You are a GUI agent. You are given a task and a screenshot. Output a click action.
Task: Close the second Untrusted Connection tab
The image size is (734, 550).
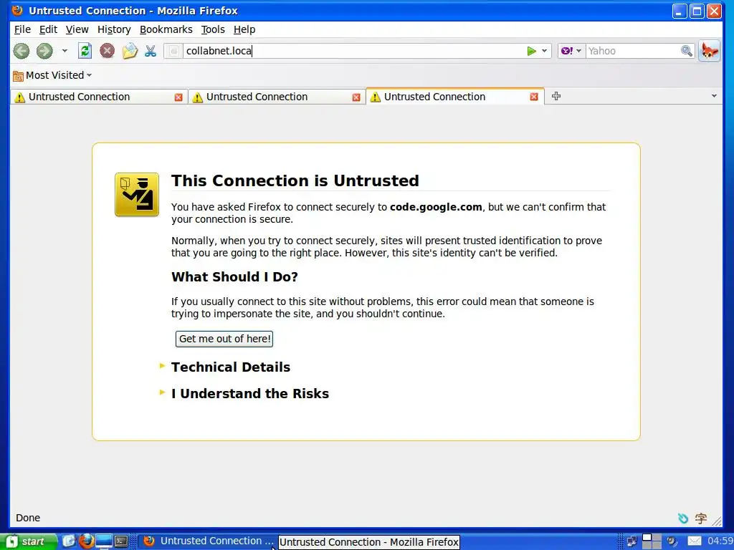click(356, 97)
